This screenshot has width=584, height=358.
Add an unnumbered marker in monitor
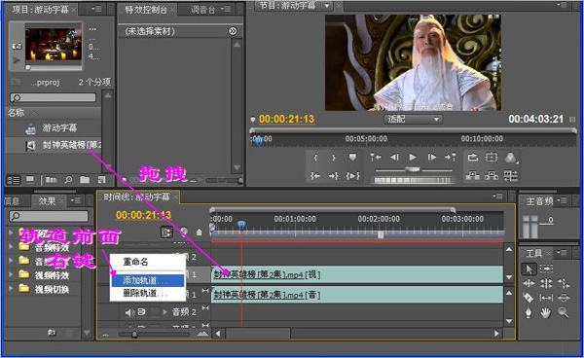[352, 158]
